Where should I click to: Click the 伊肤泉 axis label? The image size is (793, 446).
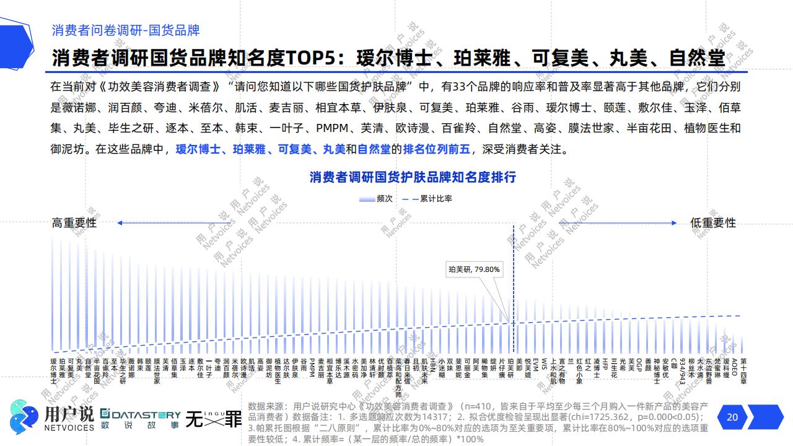point(295,368)
